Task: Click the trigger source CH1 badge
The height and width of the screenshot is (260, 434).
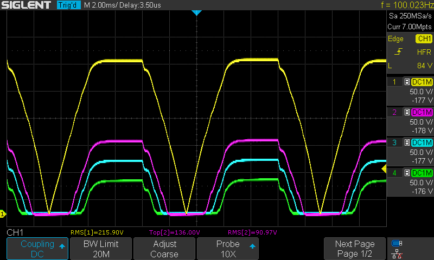Action: point(424,38)
